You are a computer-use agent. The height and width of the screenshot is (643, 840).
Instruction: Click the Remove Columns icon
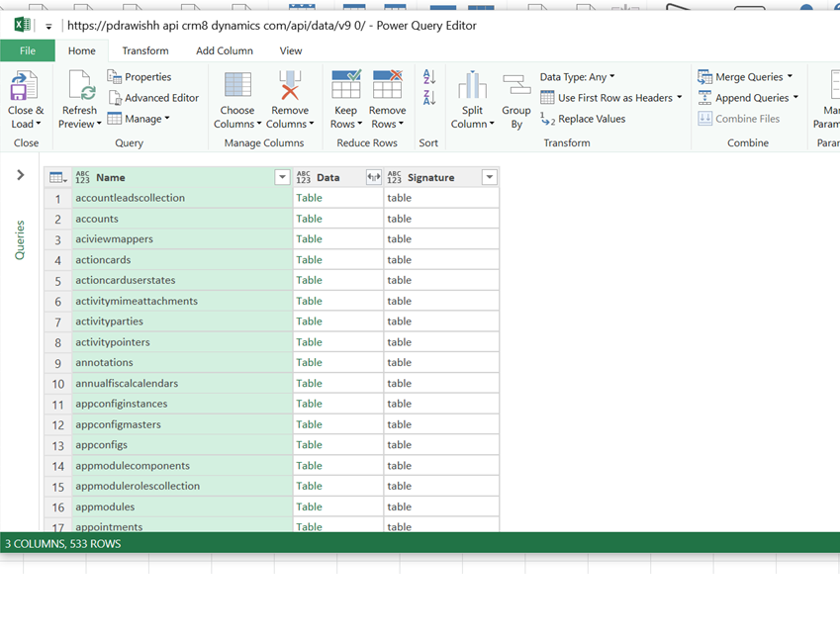(290, 87)
